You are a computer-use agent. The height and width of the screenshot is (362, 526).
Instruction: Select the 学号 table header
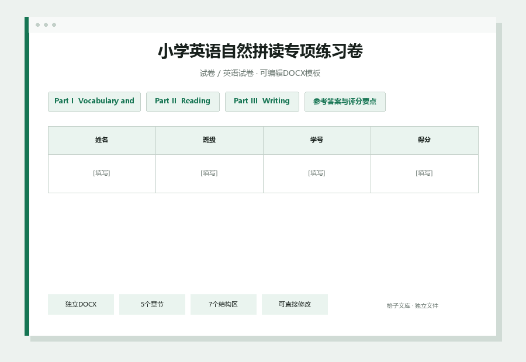(317, 140)
